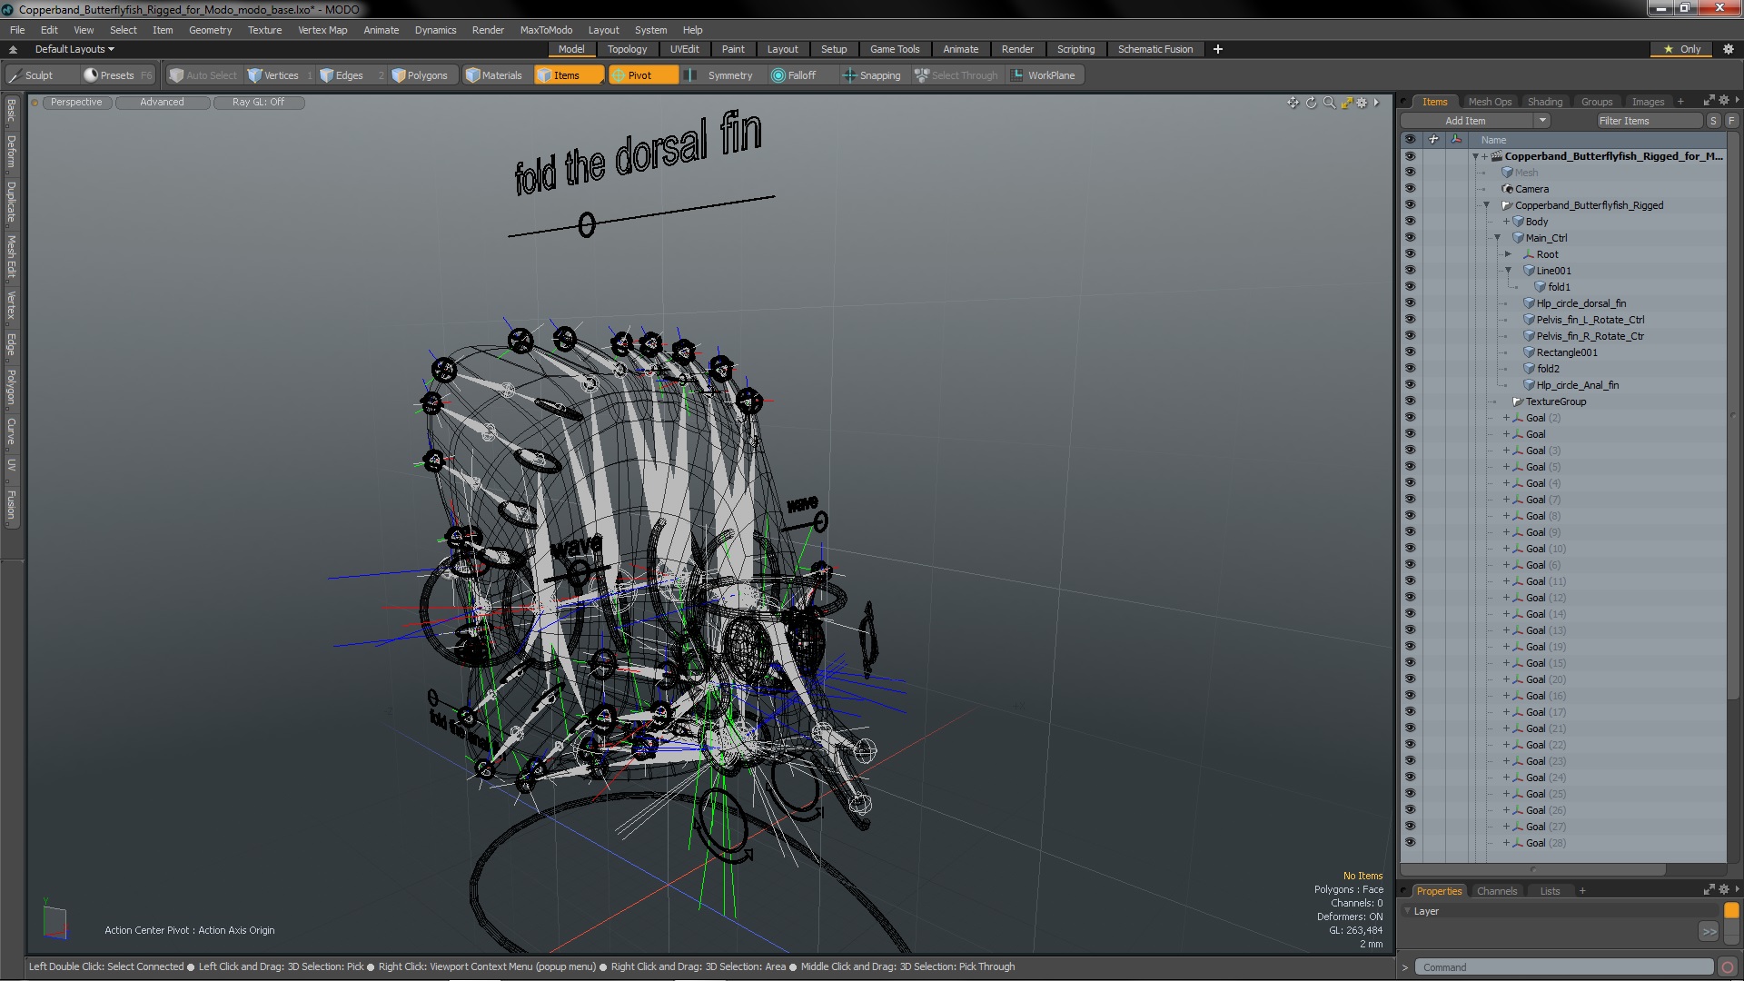Collapse the Line001 tree node
The height and width of the screenshot is (981, 1744).
[1509, 271]
